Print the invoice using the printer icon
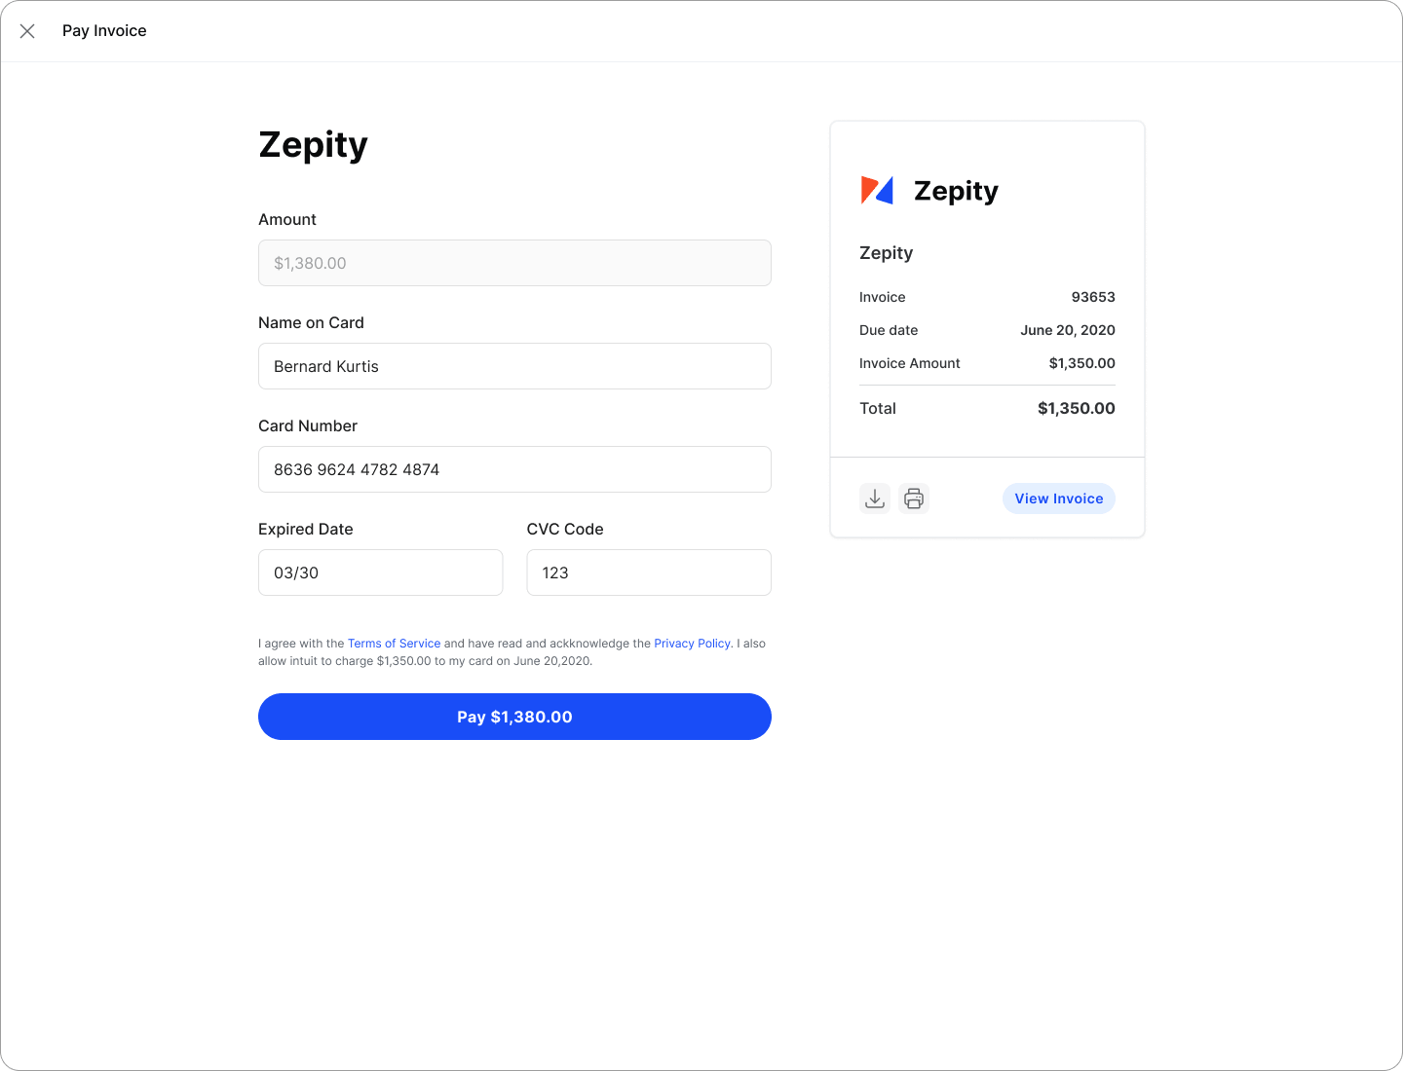The width and height of the screenshot is (1403, 1071). [913, 499]
